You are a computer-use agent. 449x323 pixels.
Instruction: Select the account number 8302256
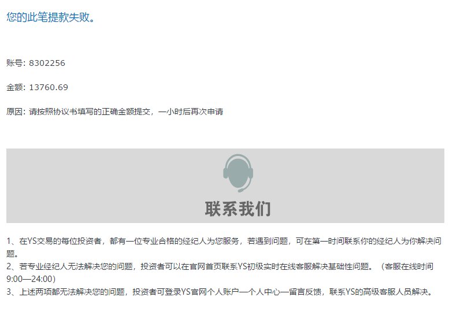coord(47,63)
